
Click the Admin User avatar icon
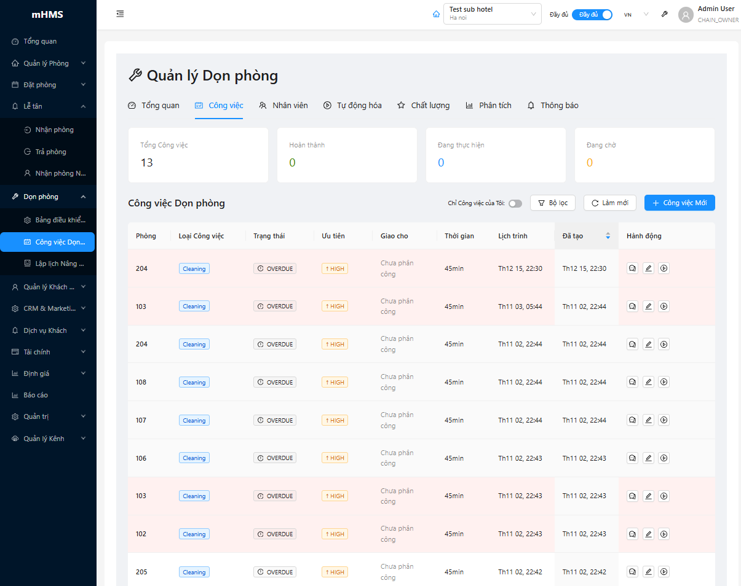point(686,15)
